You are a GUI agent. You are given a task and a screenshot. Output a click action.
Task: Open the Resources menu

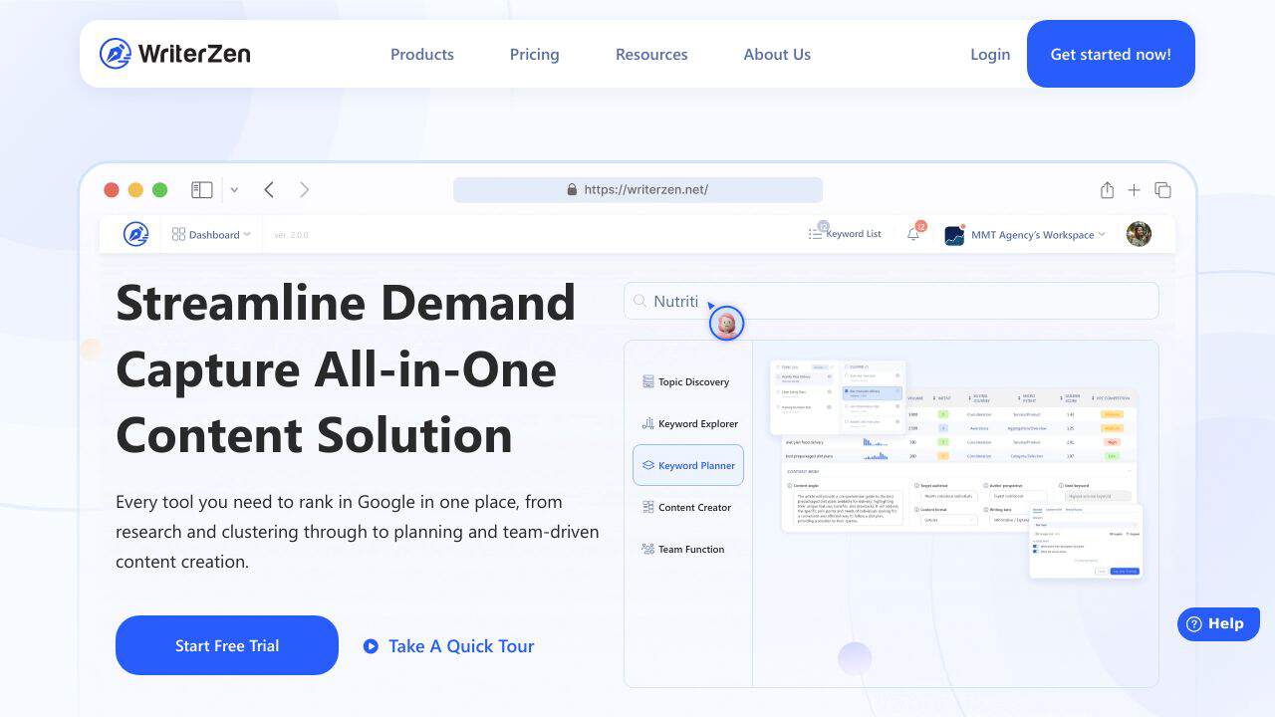coord(651,54)
